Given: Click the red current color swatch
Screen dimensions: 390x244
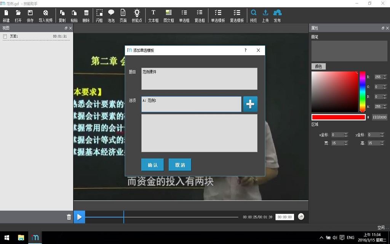Looking at the screenshot, I should pos(338,117).
